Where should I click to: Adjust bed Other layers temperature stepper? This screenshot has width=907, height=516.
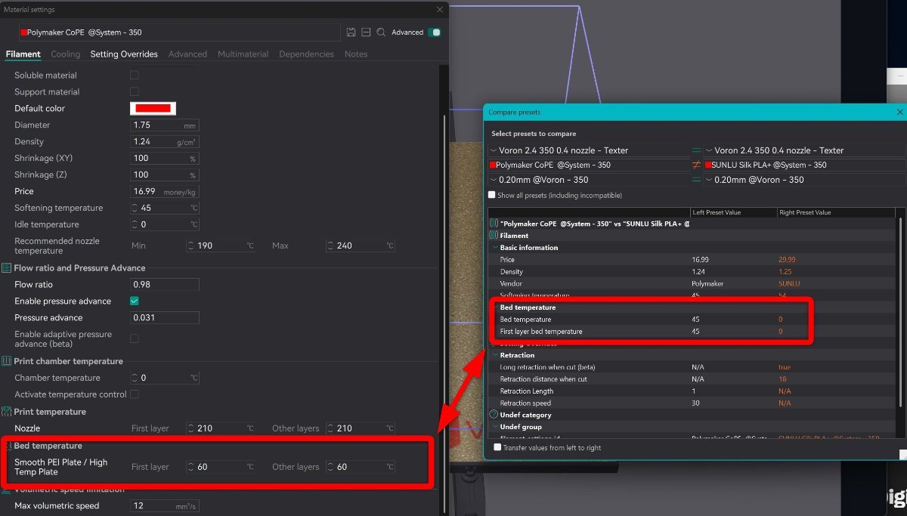(x=331, y=467)
